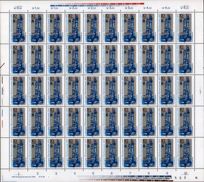
Task: Pick column number 4 in bottom margin
Action: [74, 174]
